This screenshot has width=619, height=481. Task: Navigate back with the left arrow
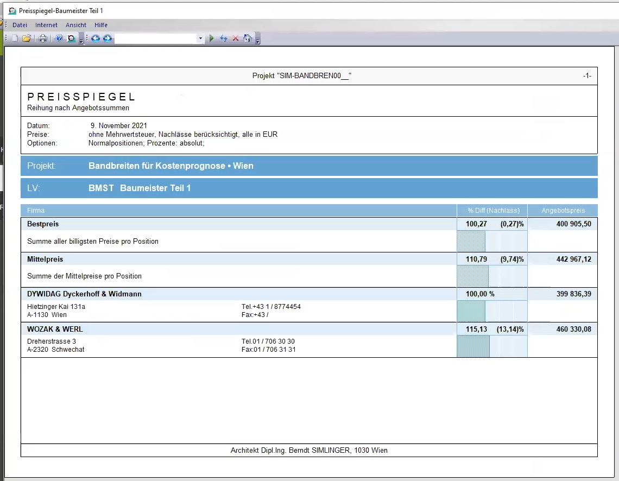point(96,39)
